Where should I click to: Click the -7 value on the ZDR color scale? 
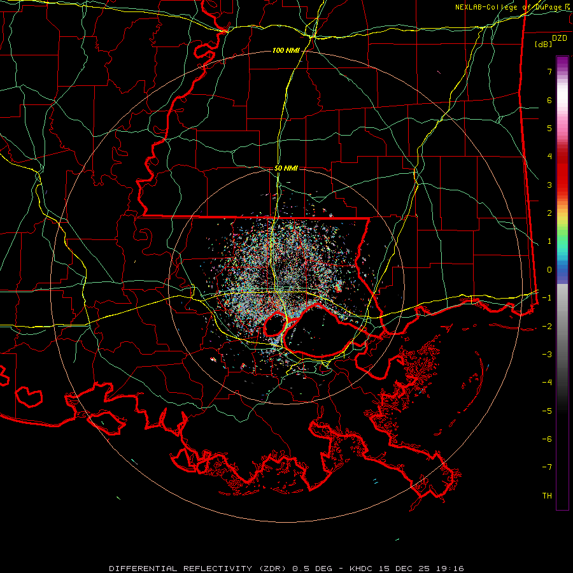[x=547, y=467]
